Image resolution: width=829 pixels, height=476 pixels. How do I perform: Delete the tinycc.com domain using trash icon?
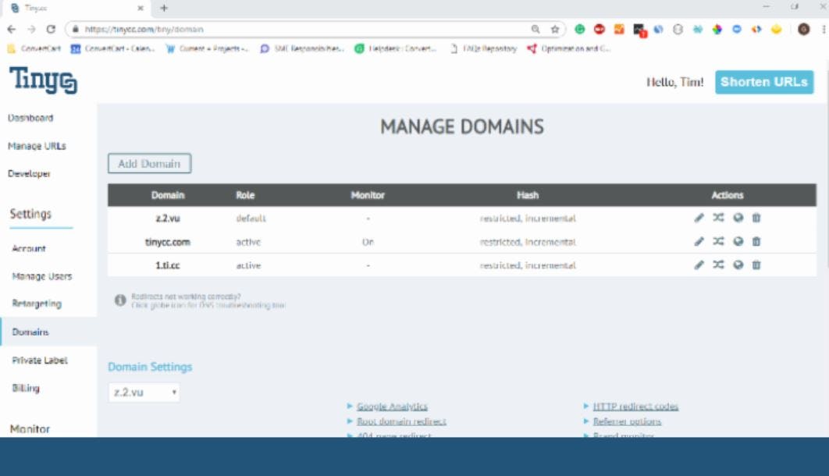(x=756, y=243)
